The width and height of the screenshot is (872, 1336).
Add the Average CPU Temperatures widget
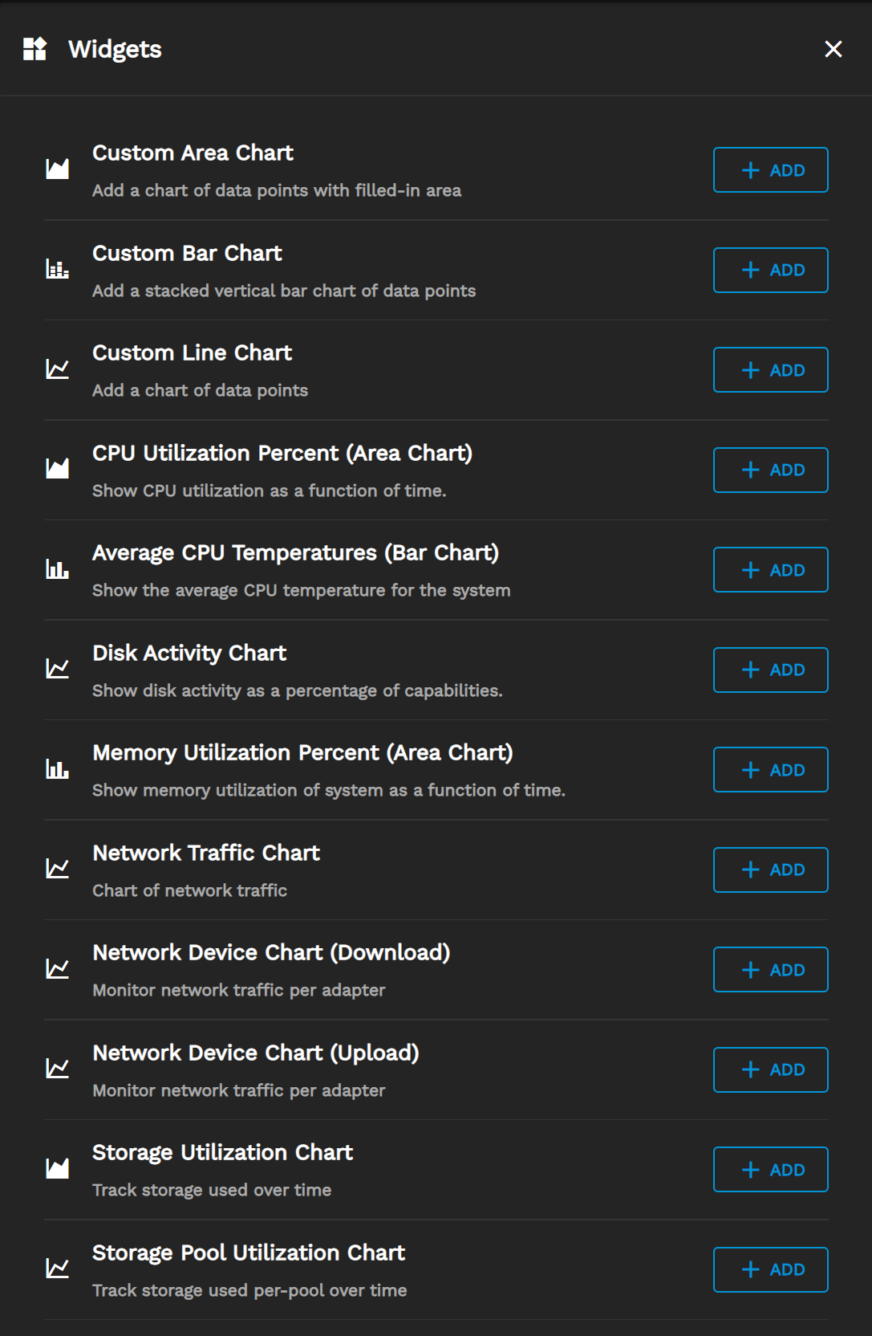tap(770, 570)
